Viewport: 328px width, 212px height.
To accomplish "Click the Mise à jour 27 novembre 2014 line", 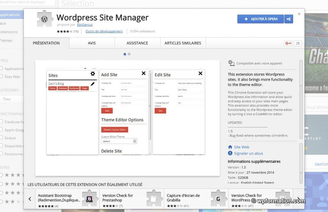I will tap(251, 173).
